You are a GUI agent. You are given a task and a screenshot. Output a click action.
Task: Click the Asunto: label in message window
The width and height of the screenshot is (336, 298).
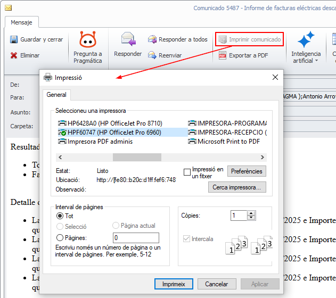pos(20,112)
